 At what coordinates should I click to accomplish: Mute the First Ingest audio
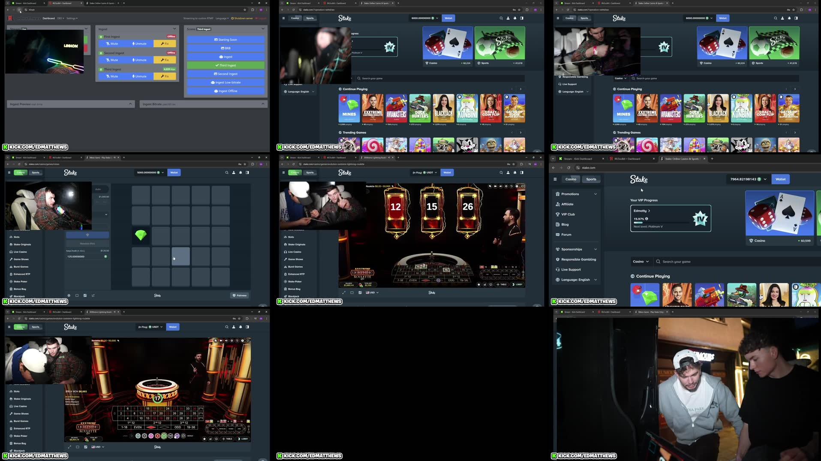coord(113,43)
